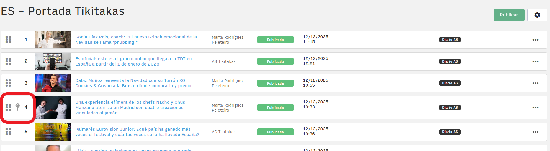Viewport: 550px width, 151px height.
Task: Click the drag handle of row 2
Action: [x=8, y=61]
